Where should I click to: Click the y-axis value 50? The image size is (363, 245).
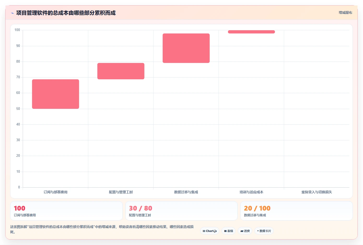pos(18,109)
